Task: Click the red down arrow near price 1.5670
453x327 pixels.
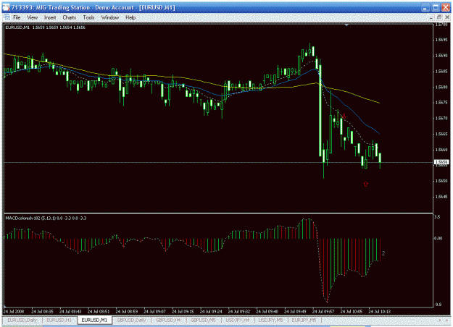Action: tap(344, 116)
